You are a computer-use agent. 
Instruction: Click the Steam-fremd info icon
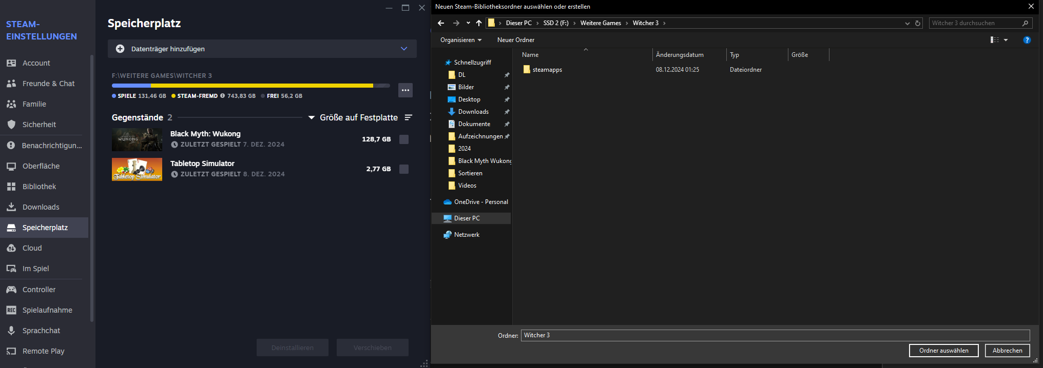222,96
